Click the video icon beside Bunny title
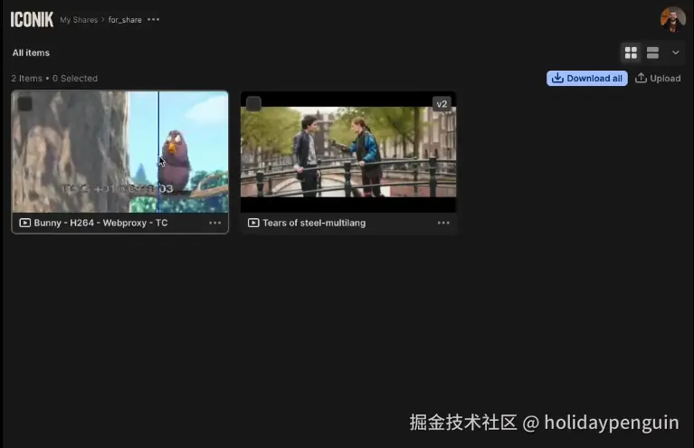Viewport: 694px width, 448px height. click(x=24, y=223)
